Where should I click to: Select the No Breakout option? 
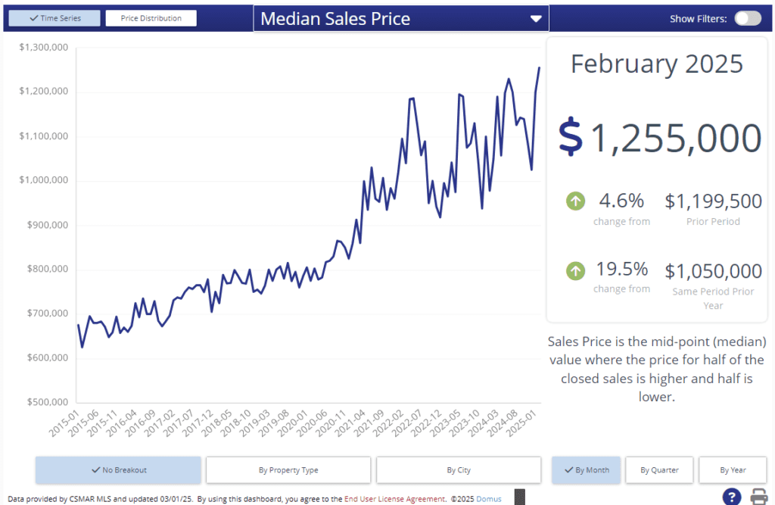point(118,470)
